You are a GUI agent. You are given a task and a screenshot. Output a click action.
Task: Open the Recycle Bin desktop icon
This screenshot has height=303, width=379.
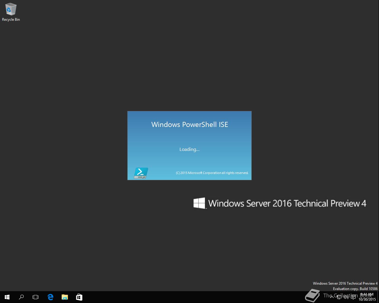[x=11, y=12]
